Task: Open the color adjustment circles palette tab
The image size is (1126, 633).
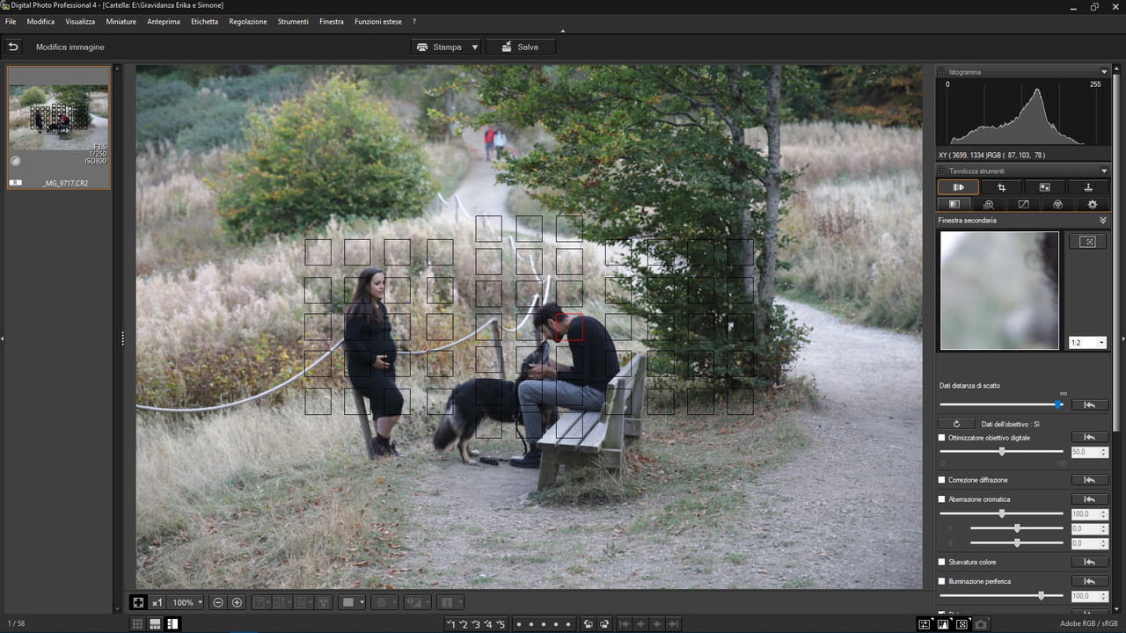Action: [1057, 204]
